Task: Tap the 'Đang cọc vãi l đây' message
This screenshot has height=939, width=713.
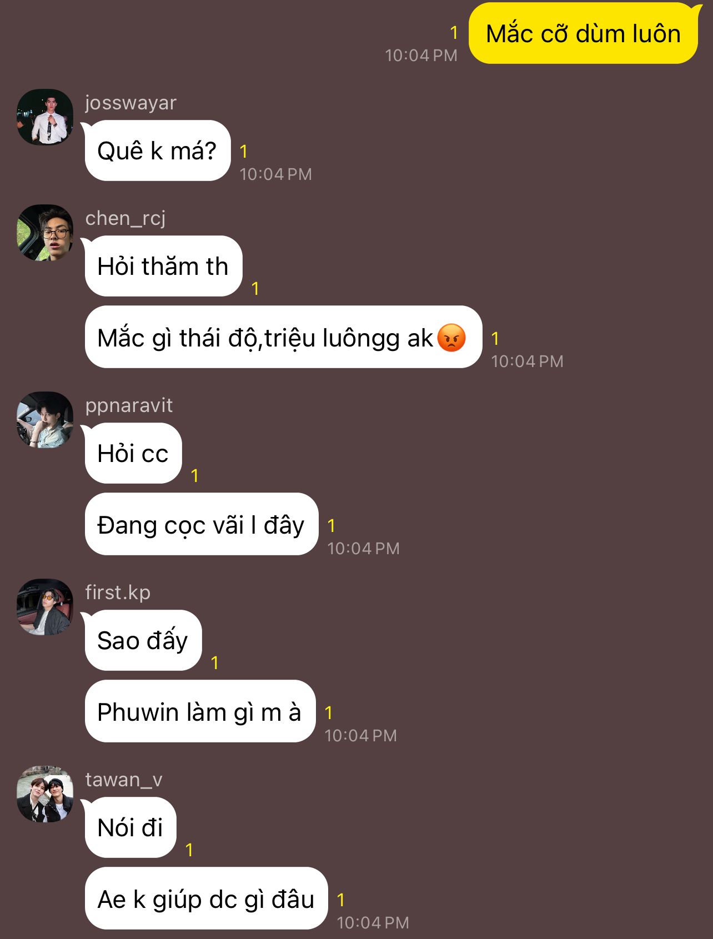Action: (x=201, y=524)
